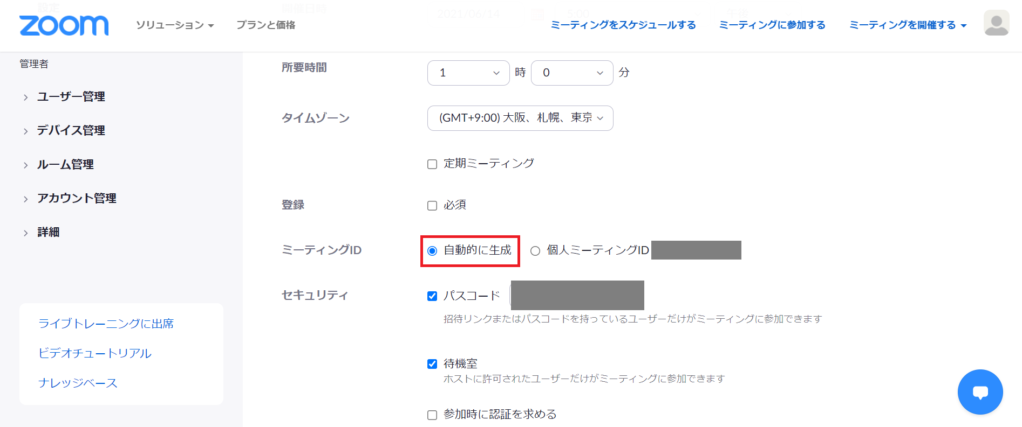Open ビデオチュートリアル link
This screenshot has height=427, width=1022.
point(95,353)
